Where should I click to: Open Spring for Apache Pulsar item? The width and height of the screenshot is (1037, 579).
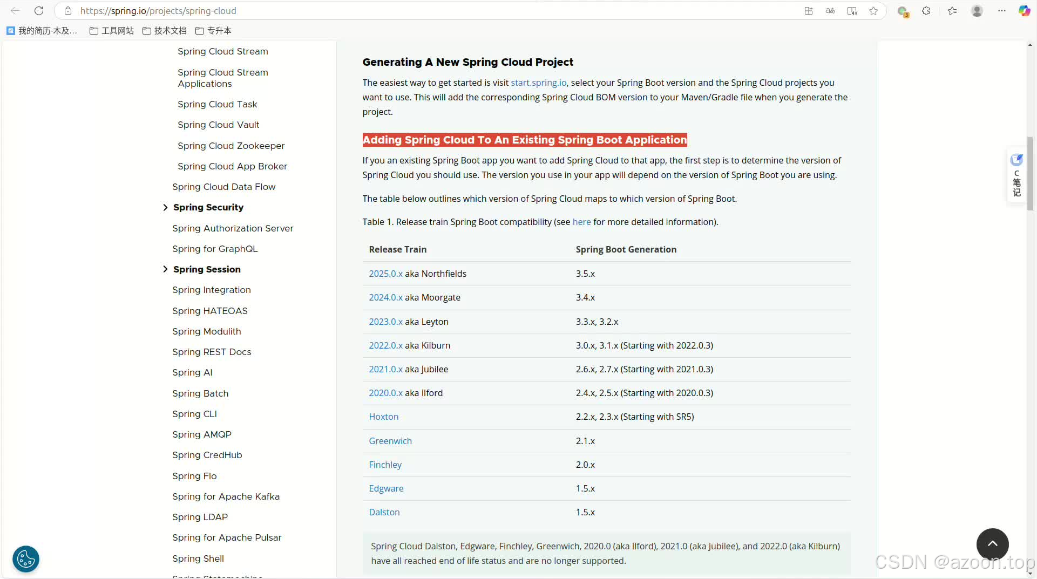[x=227, y=537]
